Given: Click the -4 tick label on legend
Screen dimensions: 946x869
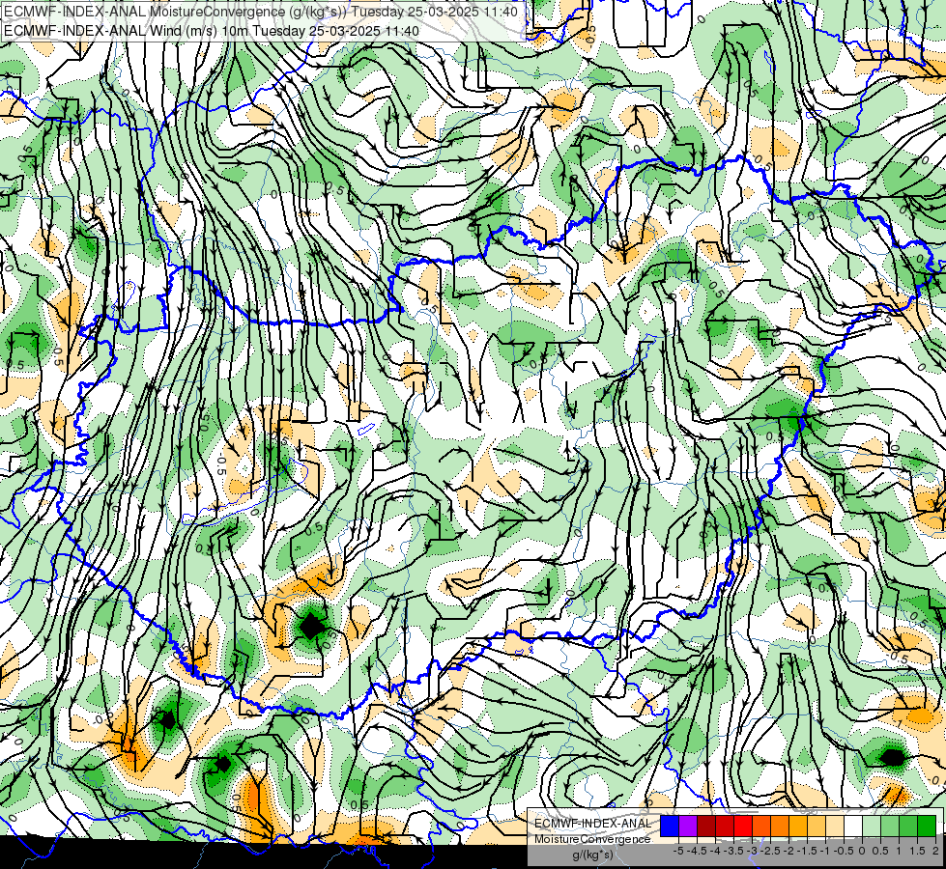Looking at the screenshot, I should click(715, 851).
